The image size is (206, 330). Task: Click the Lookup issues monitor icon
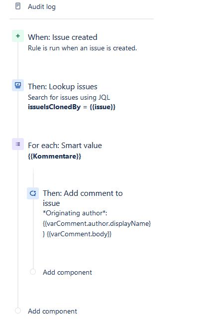click(x=18, y=85)
